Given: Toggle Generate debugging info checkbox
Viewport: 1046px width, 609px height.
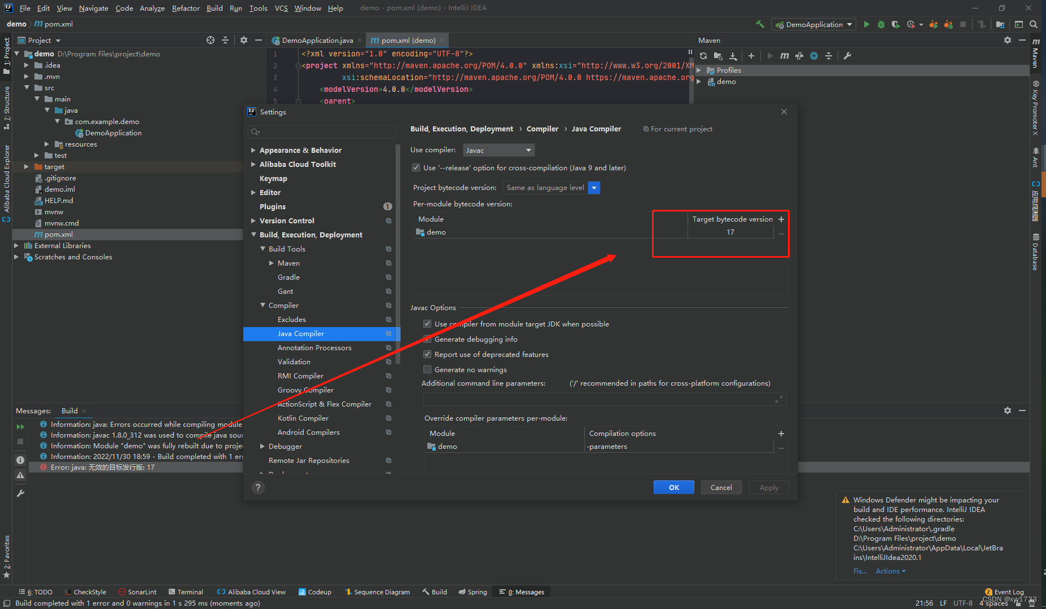Looking at the screenshot, I should (427, 339).
